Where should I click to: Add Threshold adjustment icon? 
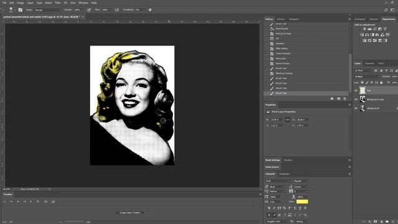coord(375,40)
